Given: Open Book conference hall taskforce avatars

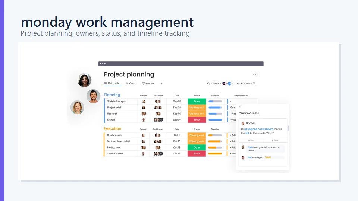Looking at the screenshot, I should [158, 141].
